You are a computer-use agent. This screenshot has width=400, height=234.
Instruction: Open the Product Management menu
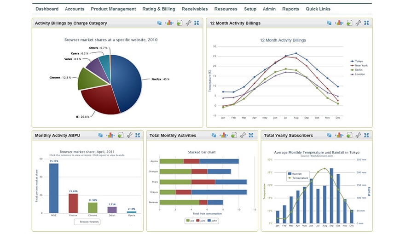[x=113, y=9]
